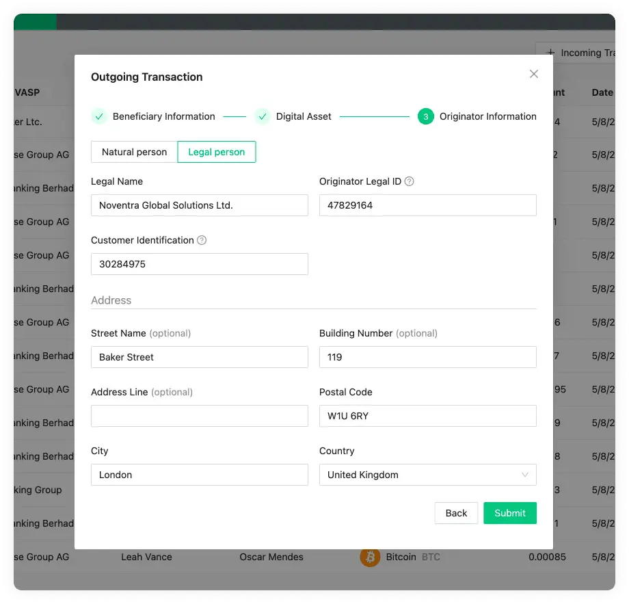Select the Legal person option
The width and height of the screenshot is (629, 604).
[217, 152]
